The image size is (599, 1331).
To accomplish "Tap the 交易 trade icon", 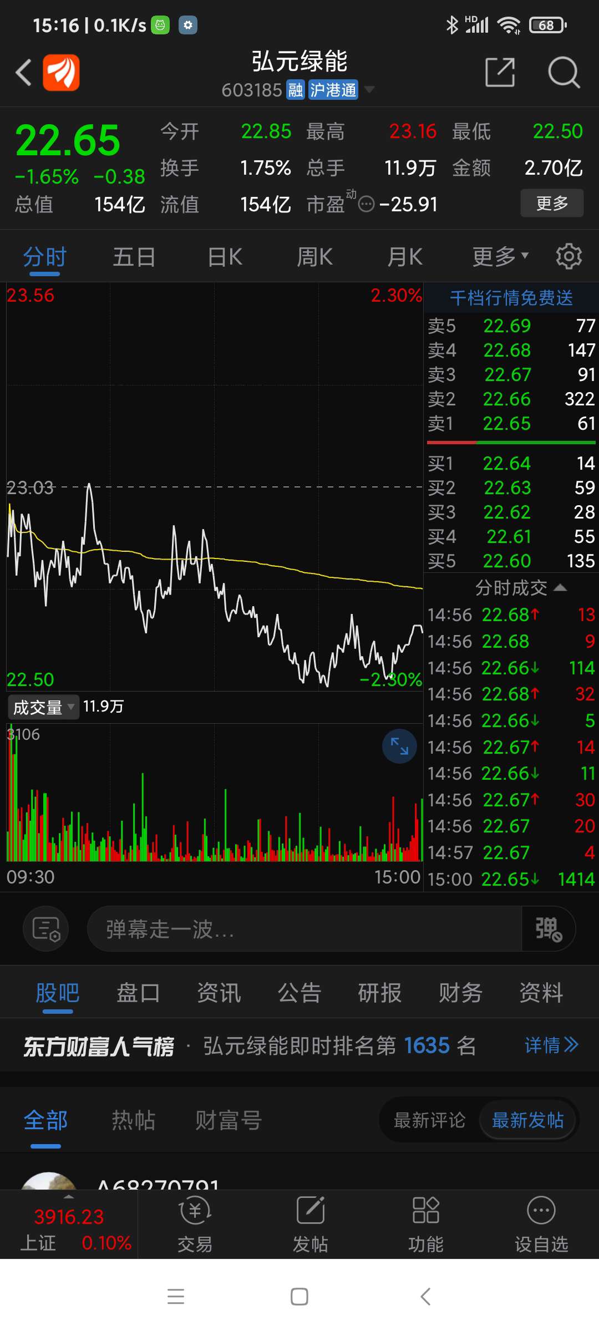I will pyautogui.click(x=195, y=1225).
